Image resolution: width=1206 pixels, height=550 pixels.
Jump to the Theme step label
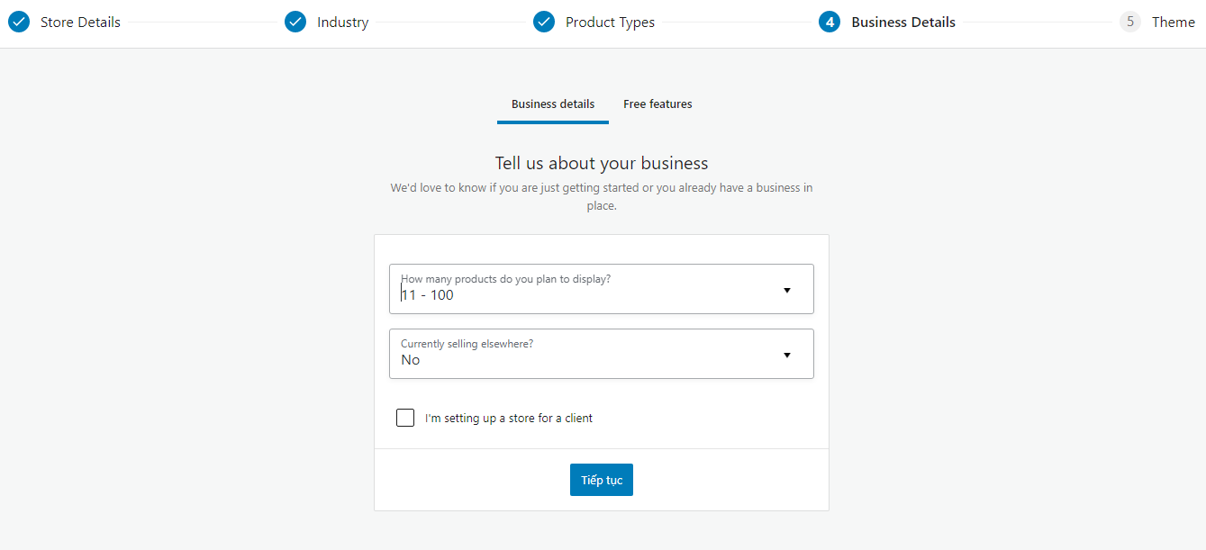click(1173, 23)
